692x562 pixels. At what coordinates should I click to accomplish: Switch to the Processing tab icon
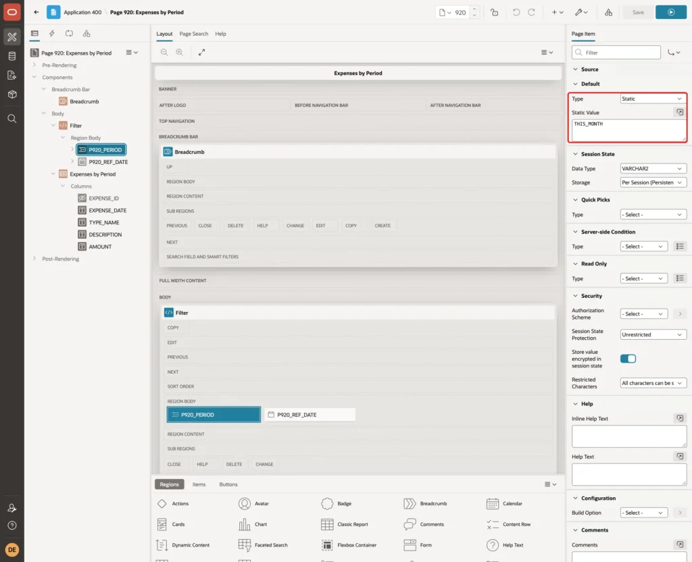point(69,34)
